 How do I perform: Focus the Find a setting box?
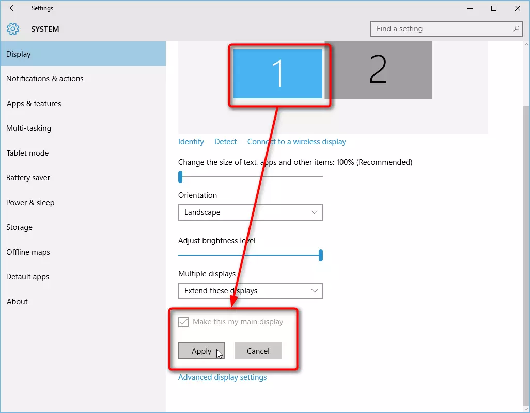pos(446,29)
